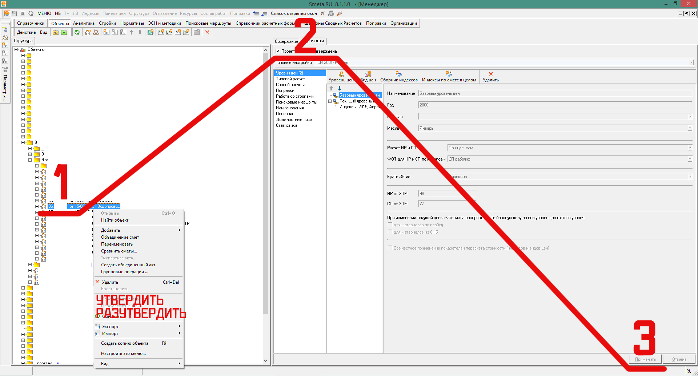698x376 pixels.
Task: Click the ЛС estimate icon in toolbar
Action: pyautogui.click(x=106, y=32)
